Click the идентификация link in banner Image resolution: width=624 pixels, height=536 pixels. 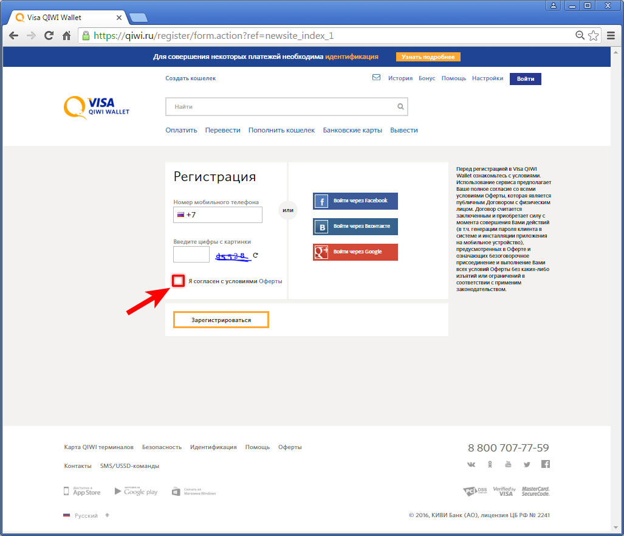(352, 57)
